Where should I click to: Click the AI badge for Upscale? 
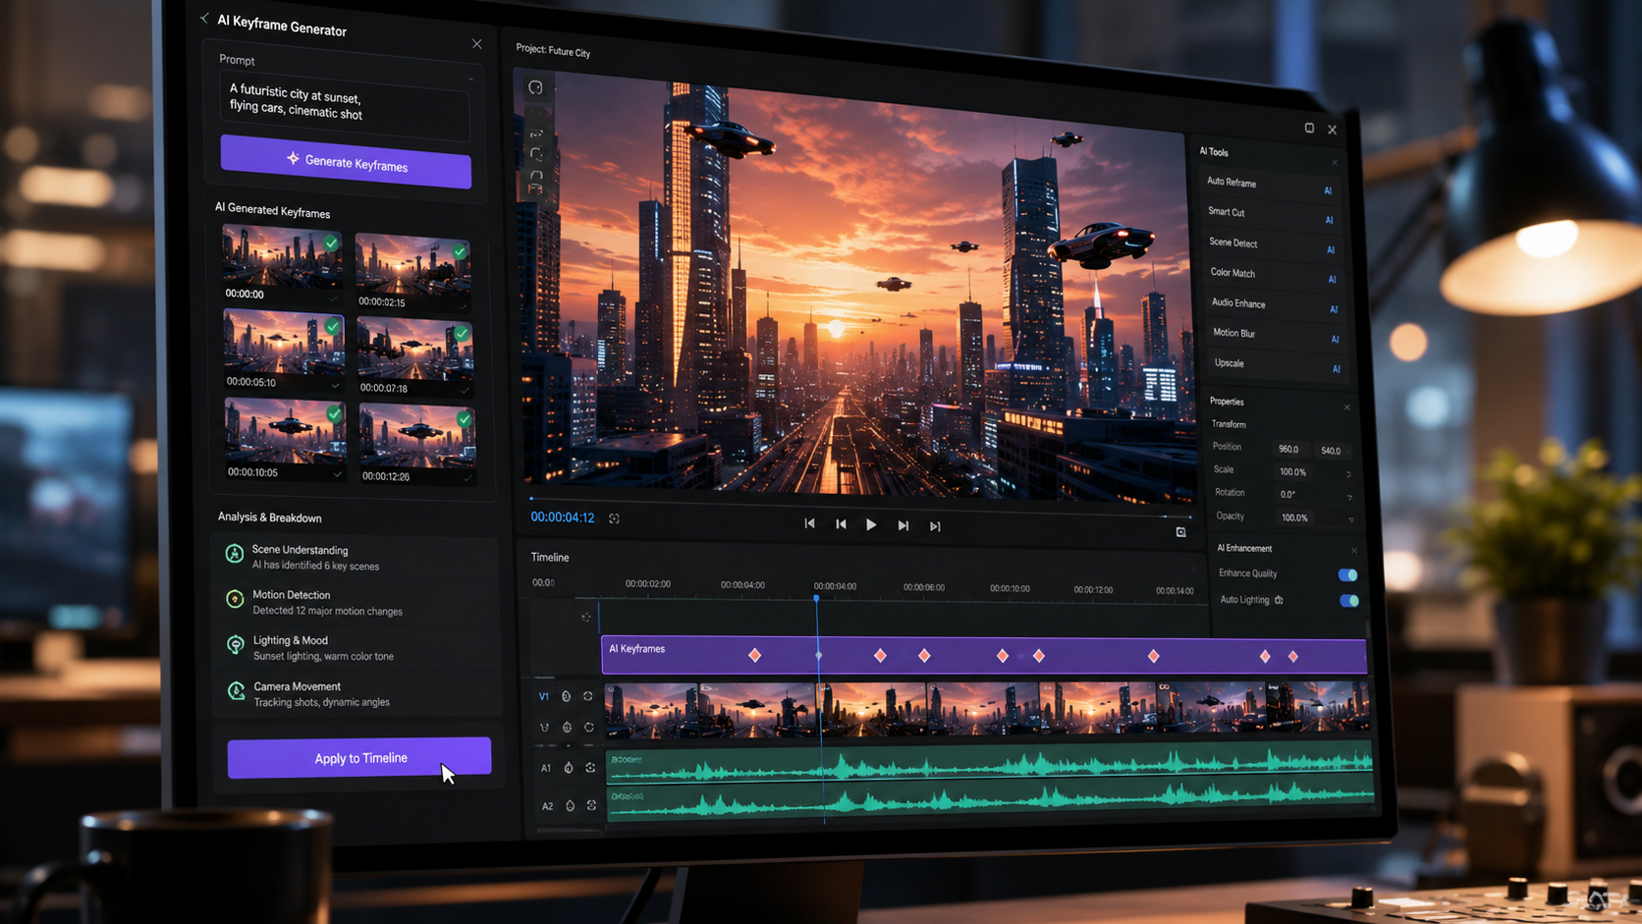[1336, 369]
